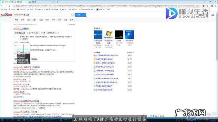
Task: Click the blue Windows 10 logo thumbnail
Action: coord(98,35)
